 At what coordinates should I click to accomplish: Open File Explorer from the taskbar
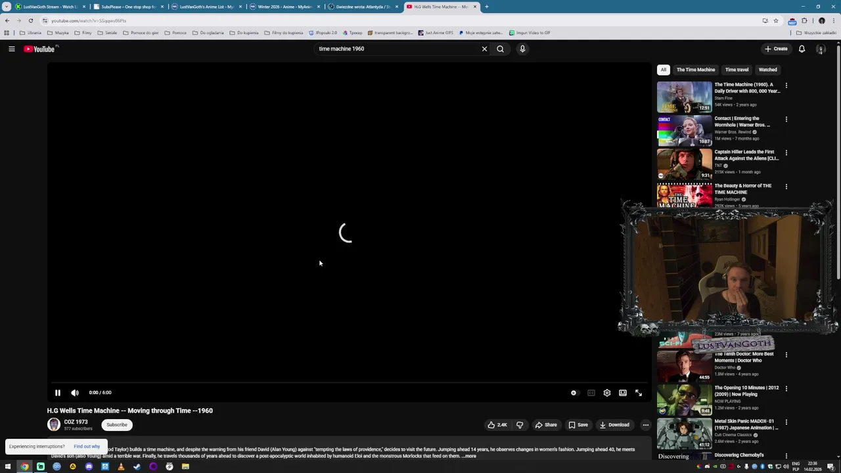tap(185, 467)
